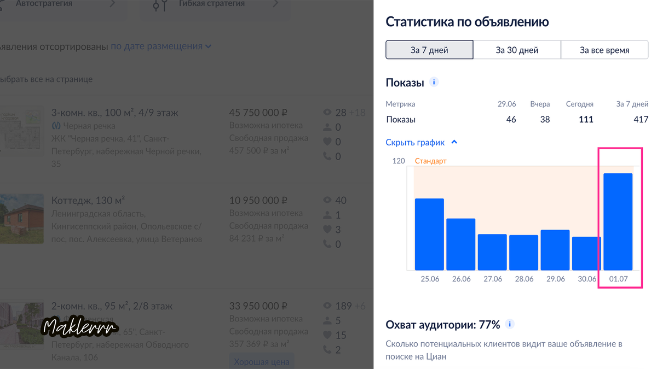Click the Хорошая цена badge

pyautogui.click(x=261, y=361)
